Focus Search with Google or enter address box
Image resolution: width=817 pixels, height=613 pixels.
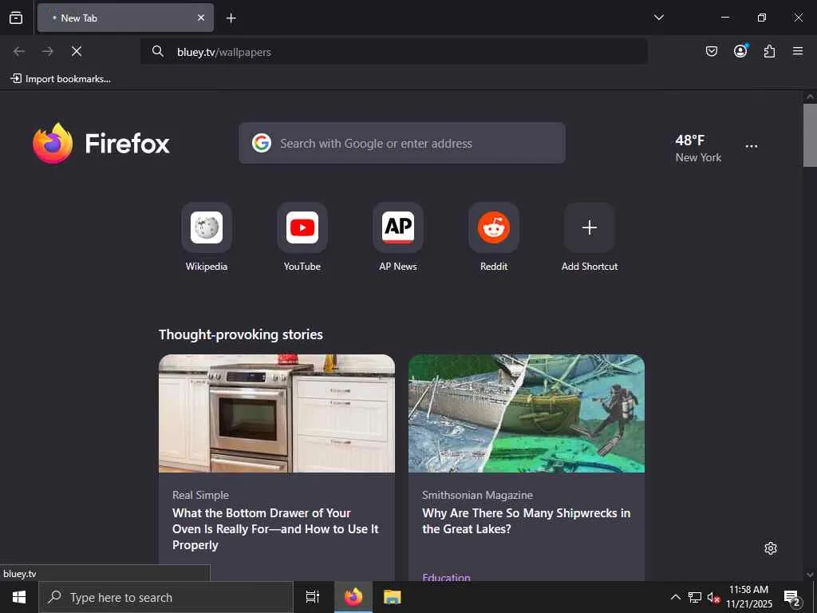point(402,143)
